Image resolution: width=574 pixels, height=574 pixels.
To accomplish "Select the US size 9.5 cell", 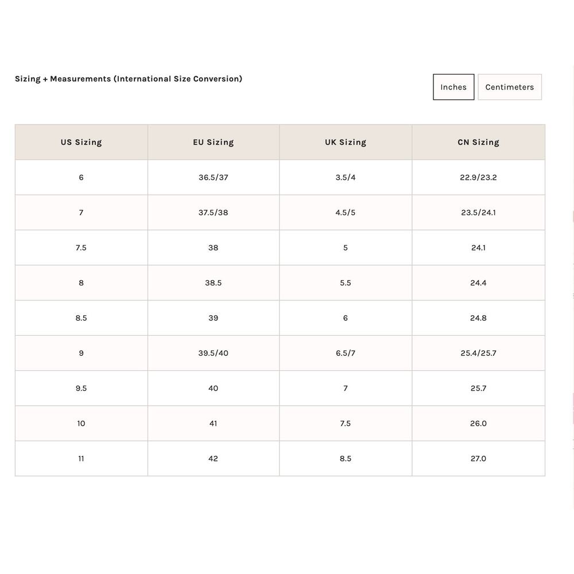I will click(x=81, y=389).
